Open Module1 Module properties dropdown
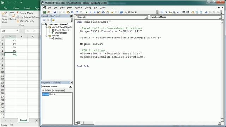This screenshot has width=226, height=127. pos(70,86)
